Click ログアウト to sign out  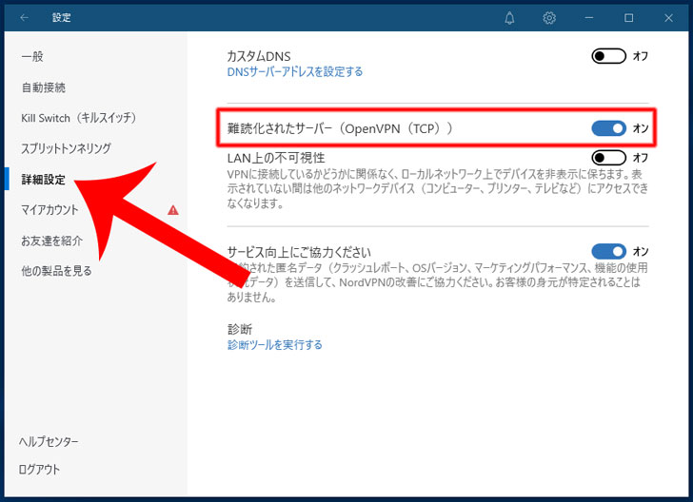[x=40, y=469]
